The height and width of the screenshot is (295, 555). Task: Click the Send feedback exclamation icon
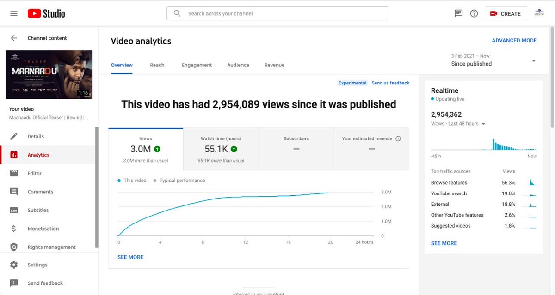pyautogui.click(x=14, y=283)
